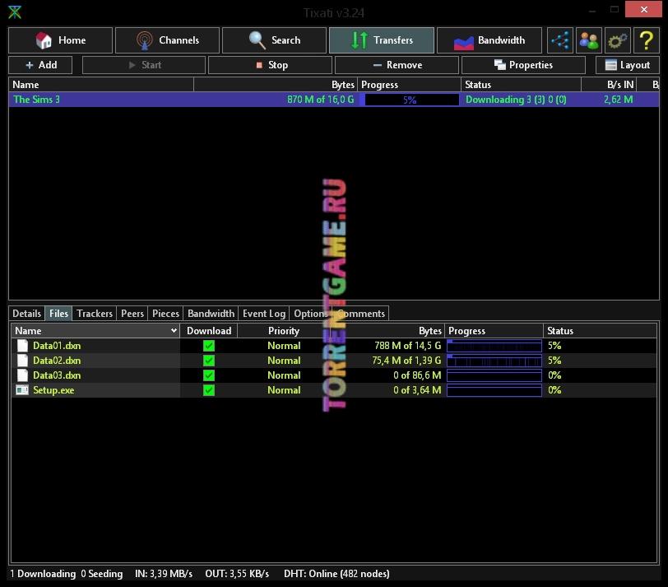Change Normal priority of Setup.exe

(x=284, y=390)
